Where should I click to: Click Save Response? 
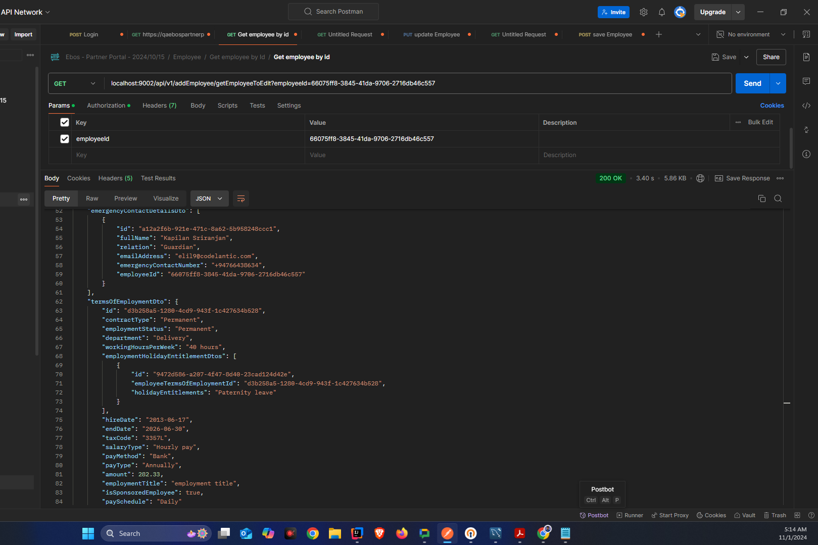742,178
